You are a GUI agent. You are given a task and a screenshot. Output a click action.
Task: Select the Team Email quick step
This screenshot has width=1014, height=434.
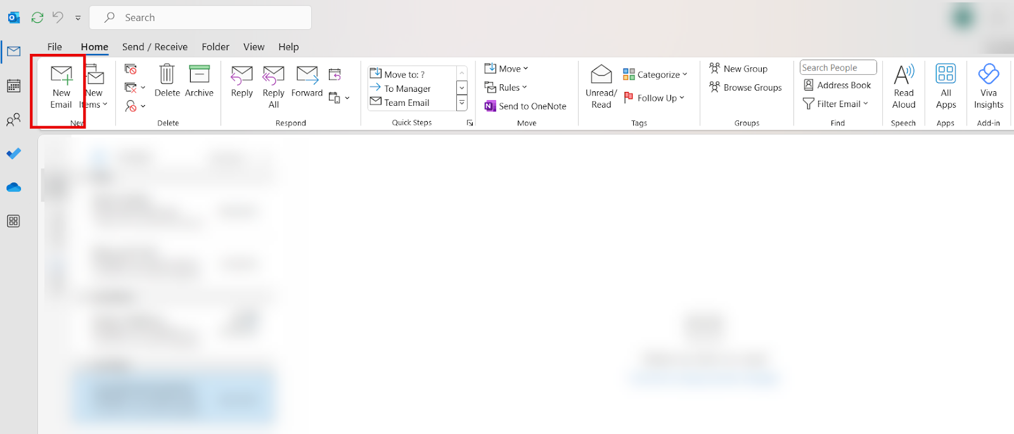coord(411,103)
